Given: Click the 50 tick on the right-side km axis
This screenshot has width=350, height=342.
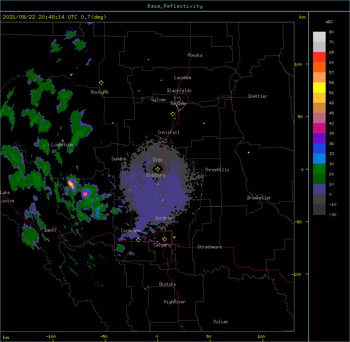Looking at the screenshot, I should click(x=300, y=117).
